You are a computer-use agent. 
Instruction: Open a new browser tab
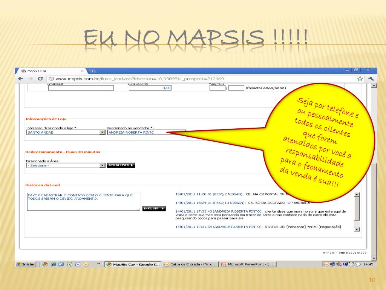pos(93,71)
